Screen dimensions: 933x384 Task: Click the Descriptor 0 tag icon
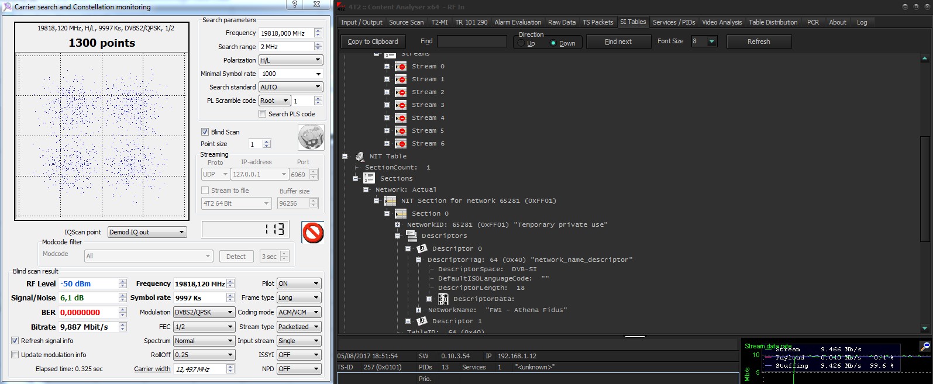tap(422, 249)
